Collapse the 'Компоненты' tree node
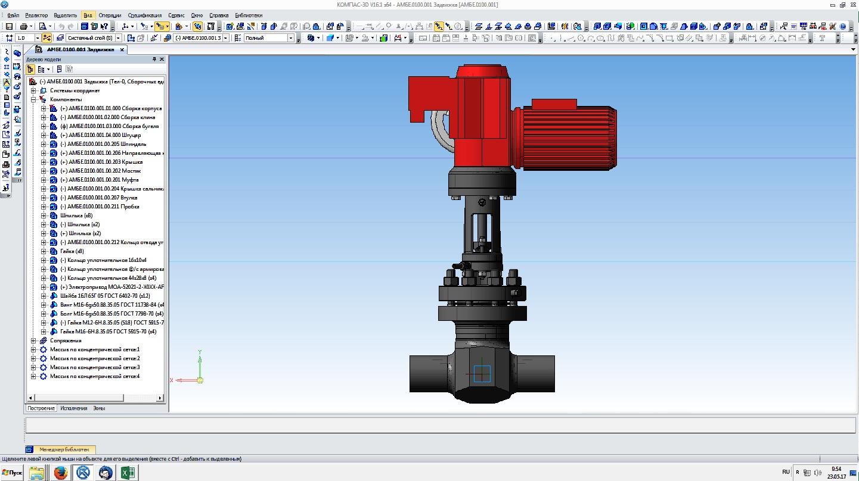The image size is (859, 481). pos(34,99)
